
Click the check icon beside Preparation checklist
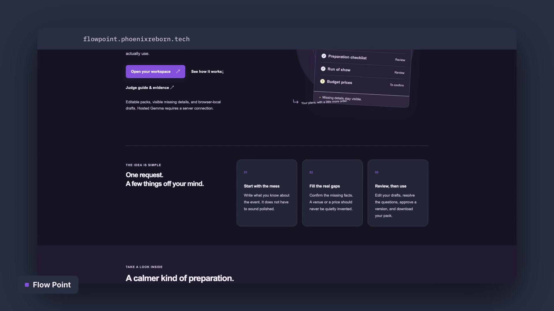pyautogui.click(x=324, y=56)
